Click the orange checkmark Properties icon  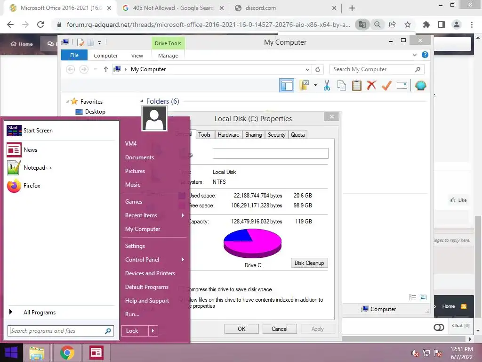[386, 85]
